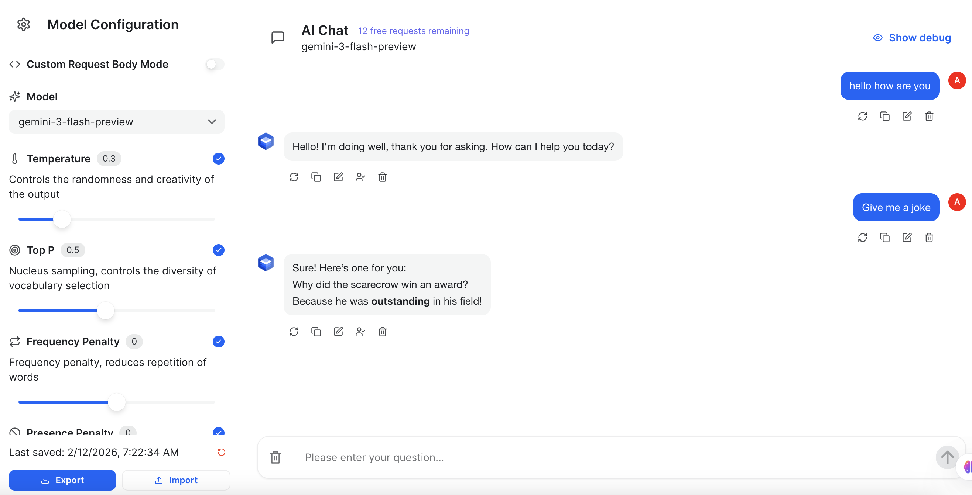972x495 pixels.
Task: Click the send arrow button
Action: point(947,457)
